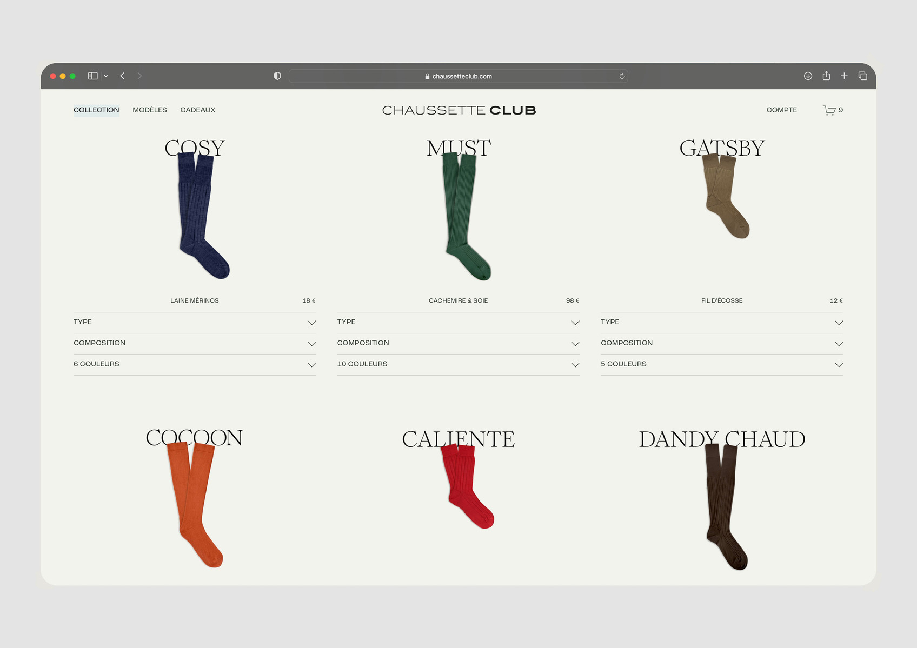Screen dimensions: 917x648
Task: Click the FIL D'ÉCOSSE label
Action: pyautogui.click(x=722, y=300)
